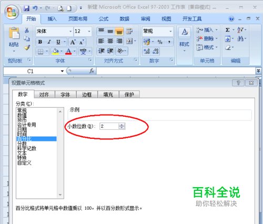Center text horizontally
The height and width of the screenshot is (224, 263).
coord(110,41)
